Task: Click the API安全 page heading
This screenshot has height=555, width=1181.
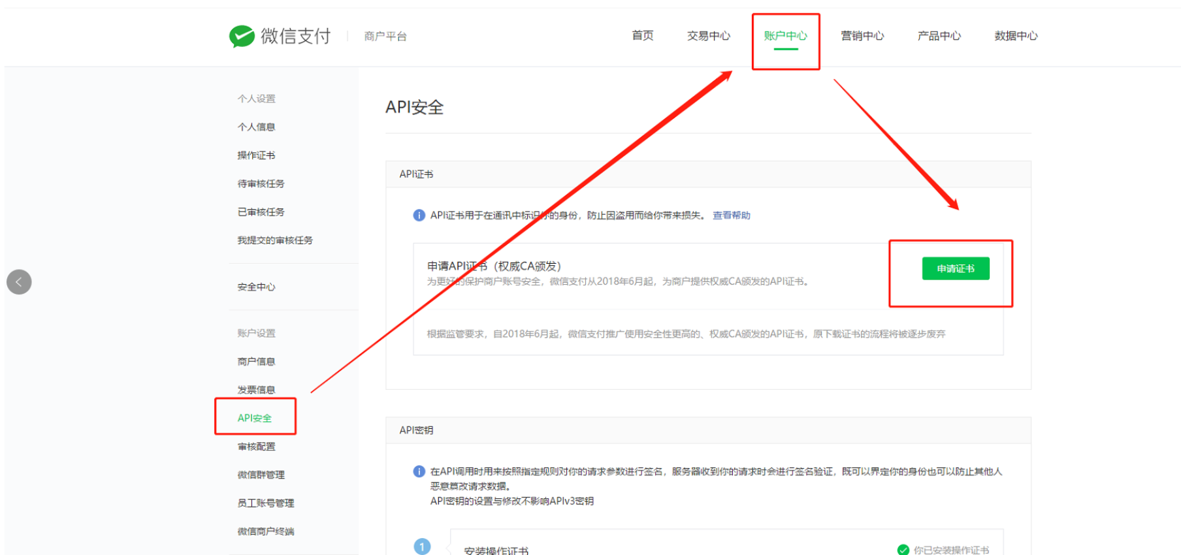Action: [x=414, y=107]
